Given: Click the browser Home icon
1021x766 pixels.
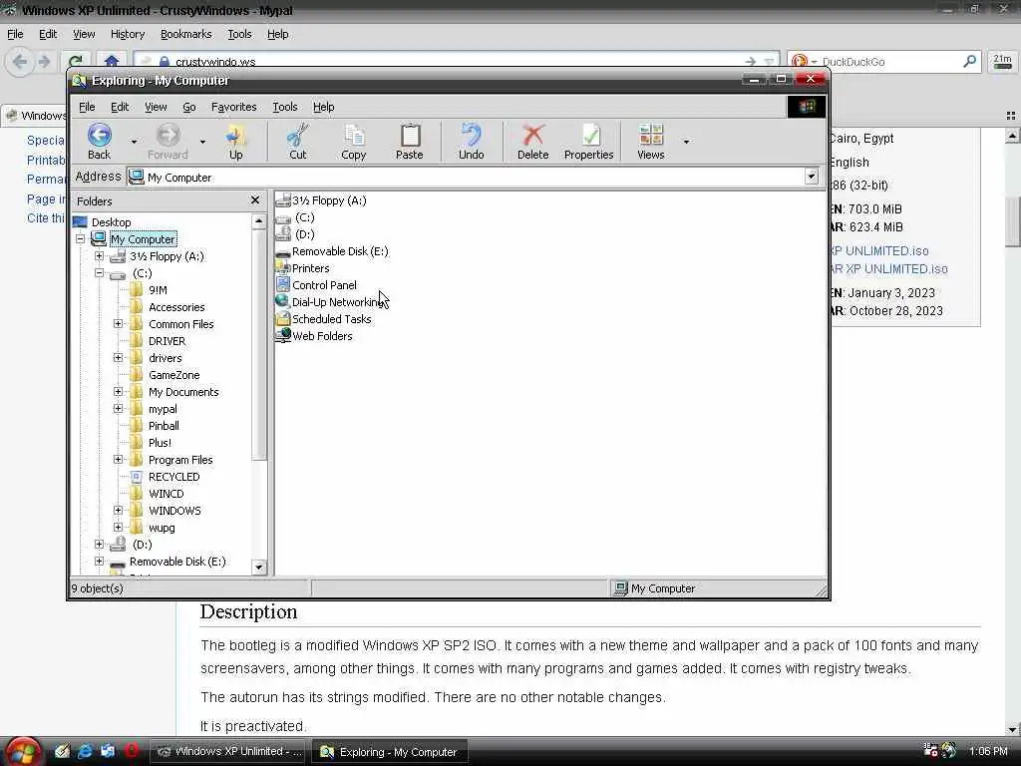Looking at the screenshot, I should [x=112, y=62].
